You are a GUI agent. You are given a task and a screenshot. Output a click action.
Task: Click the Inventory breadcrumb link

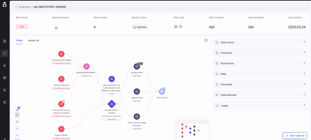click(x=24, y=7)
